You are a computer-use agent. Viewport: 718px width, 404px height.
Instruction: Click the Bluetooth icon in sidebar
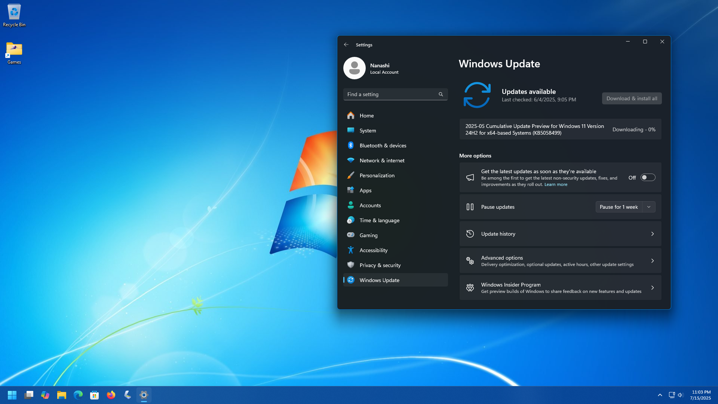(350, 146)
